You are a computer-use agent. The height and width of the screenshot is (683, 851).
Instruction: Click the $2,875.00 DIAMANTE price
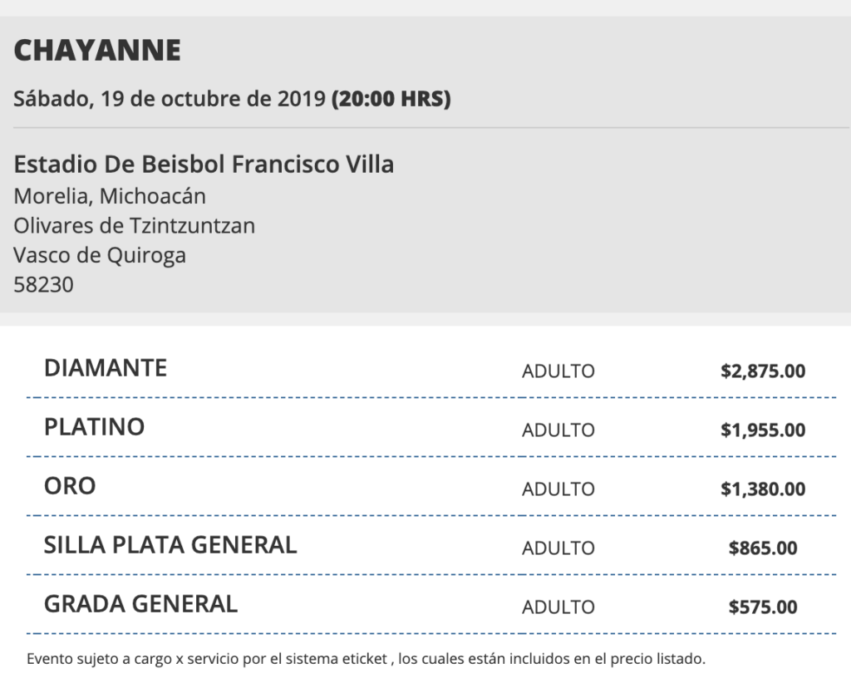click(762, 371)
